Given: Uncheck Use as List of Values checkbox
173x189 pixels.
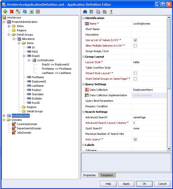Looking at the screenshot, I should pos(135,40).
